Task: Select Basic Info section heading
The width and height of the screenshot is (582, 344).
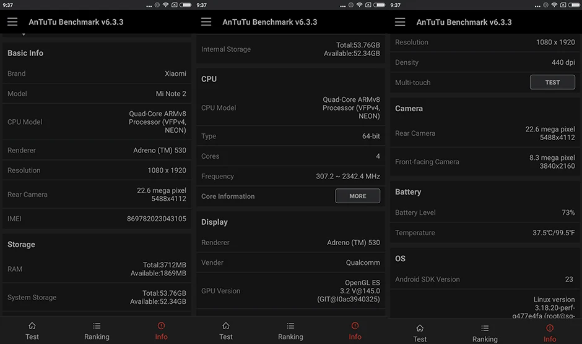Action: point(25,53)
